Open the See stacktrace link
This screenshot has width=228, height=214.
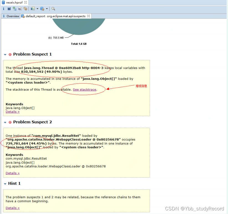pyautogui.click(x=84, y=90)
